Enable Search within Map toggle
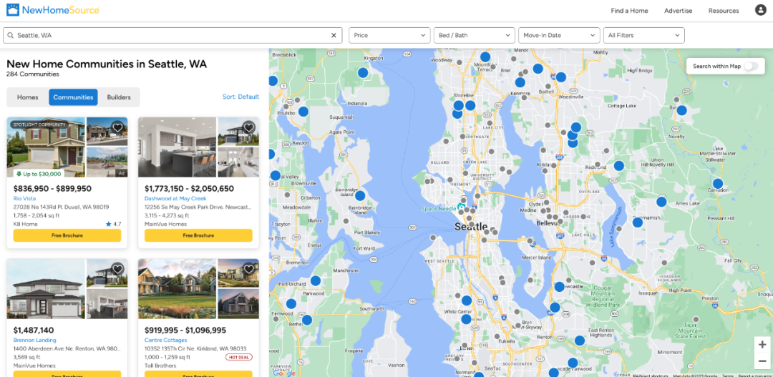This screenshot has height=377, width=773. (749, 66)
